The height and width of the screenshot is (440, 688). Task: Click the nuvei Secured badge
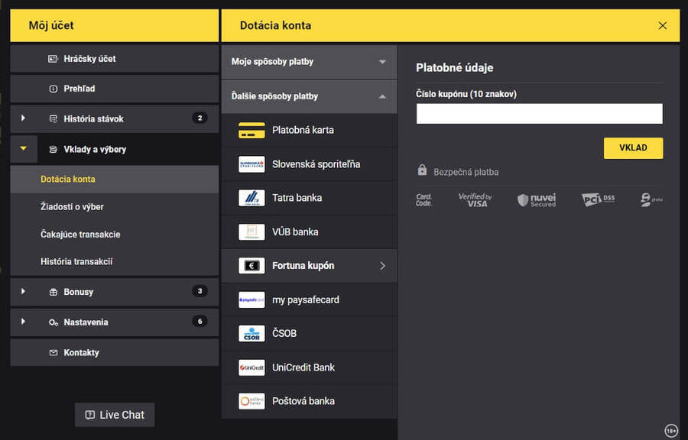pyautogui.click(x=537, y=200)
